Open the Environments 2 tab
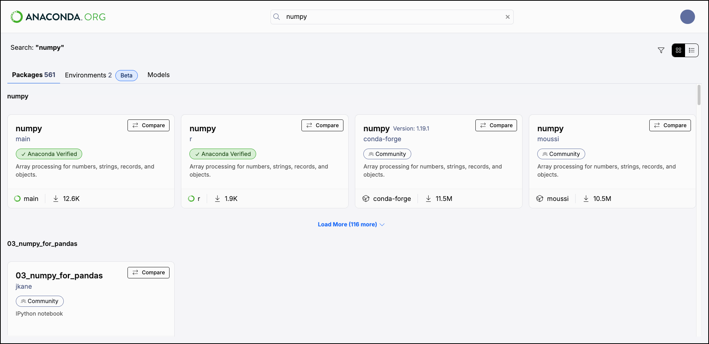 88,75
